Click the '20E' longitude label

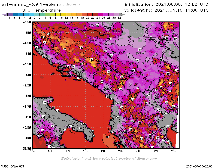(x=121, y=151)
